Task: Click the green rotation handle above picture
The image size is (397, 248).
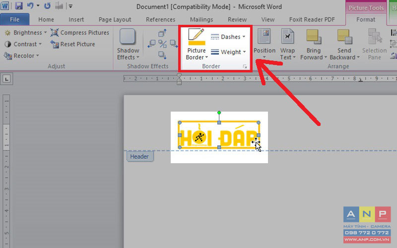Action: coord(219,113)
